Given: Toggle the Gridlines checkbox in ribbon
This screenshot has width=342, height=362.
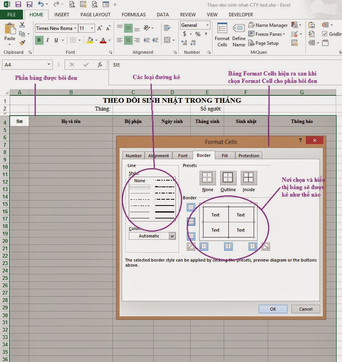Looking at the screenshot, I should pyautogui.click(x=325, y=34).
